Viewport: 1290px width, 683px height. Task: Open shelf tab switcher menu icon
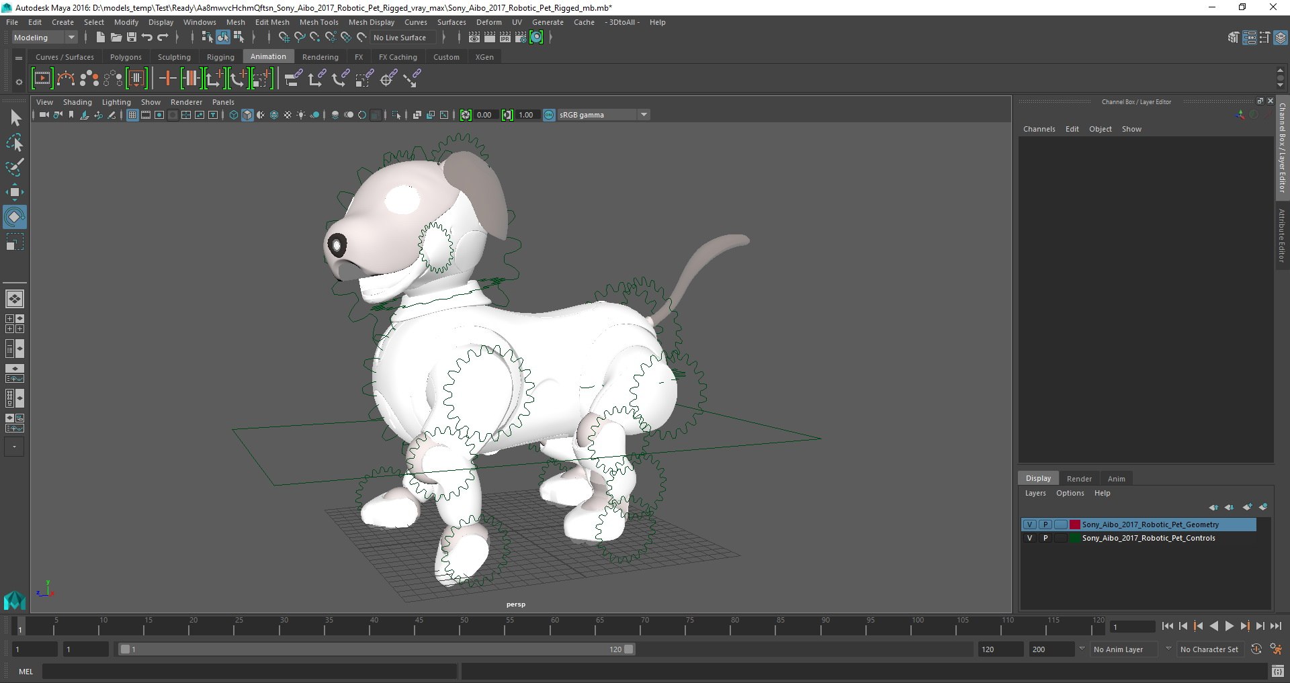(x=19, y=58)
